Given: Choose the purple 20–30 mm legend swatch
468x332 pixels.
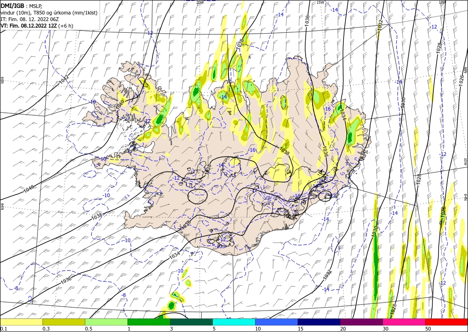Looking at the screenshot, I should point(361,322).
